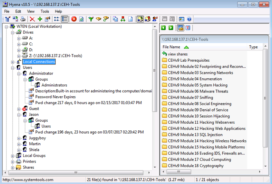Expand the C: drive node
The image size is (272, 184).
[19, 44]
